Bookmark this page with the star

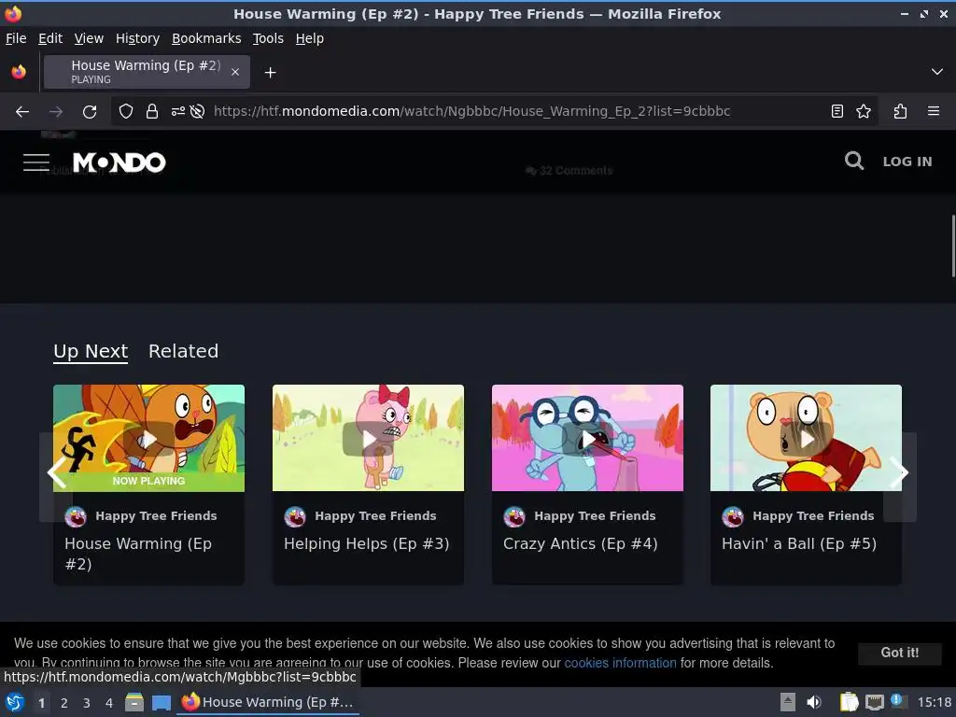tap(864, 111)
